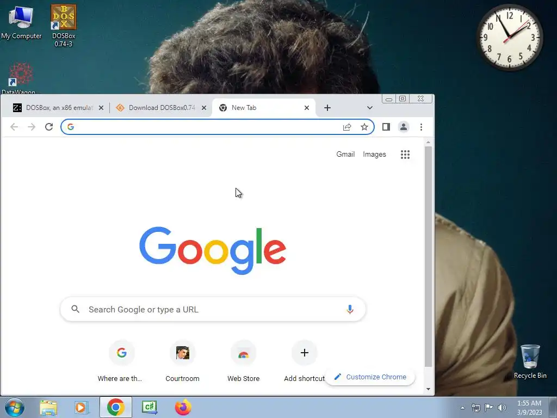Image resolution: width=557 pixels, height=418 pixels.
Task: Open the network tray icon
Action: 475,408
